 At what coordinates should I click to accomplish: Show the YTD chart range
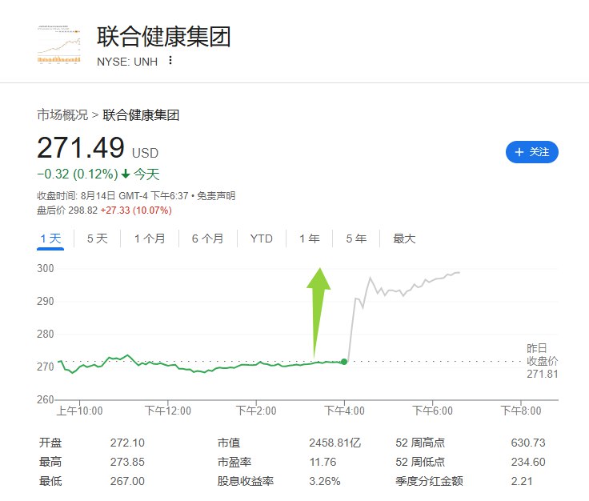tap(261, 238)
